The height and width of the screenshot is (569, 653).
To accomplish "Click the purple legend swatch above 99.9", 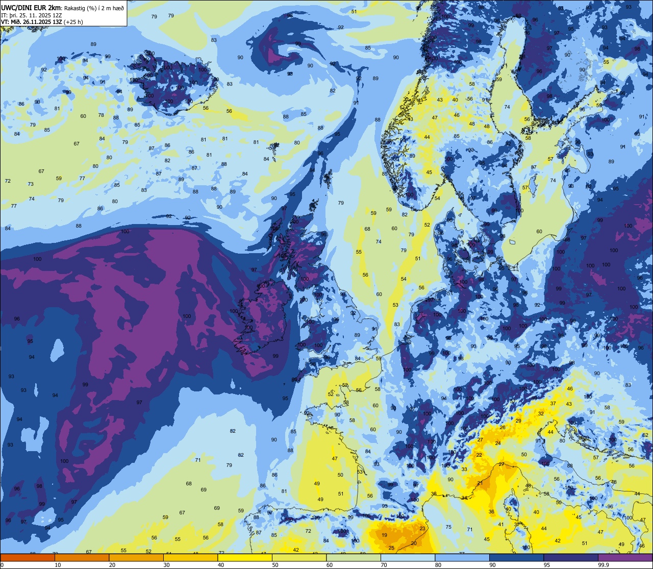I will coord(625,557).
